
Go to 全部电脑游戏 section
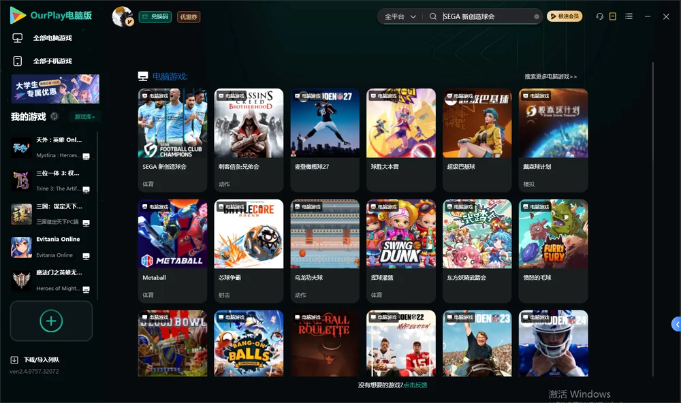(42, 38)
